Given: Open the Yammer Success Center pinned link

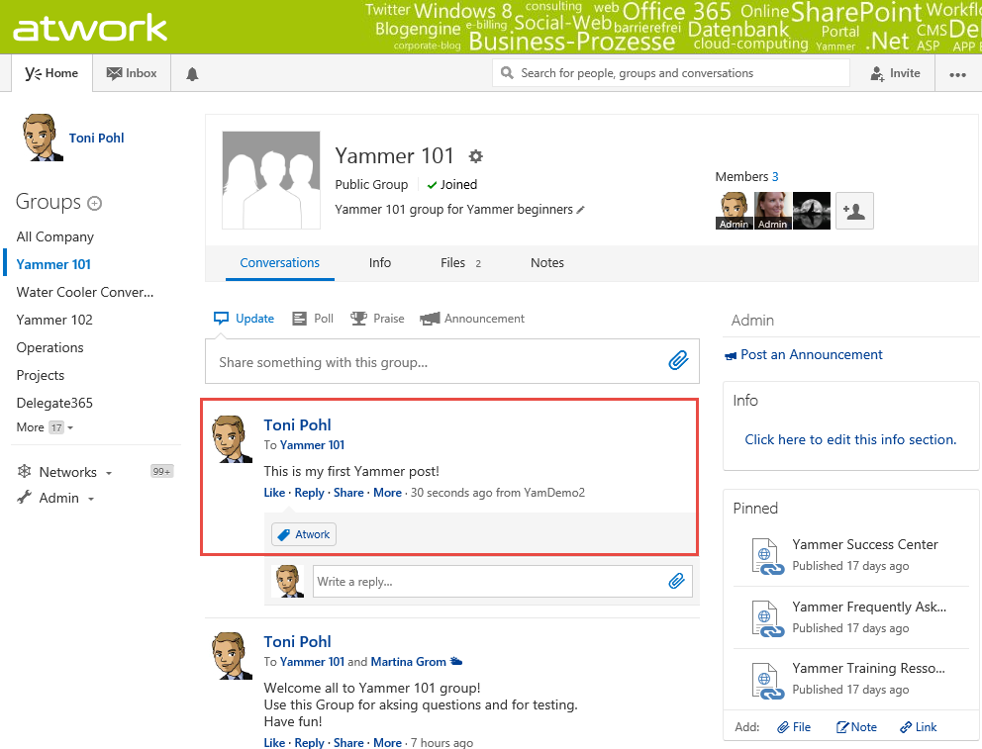Looking at the screenshot, I should [x=864, y=544].
